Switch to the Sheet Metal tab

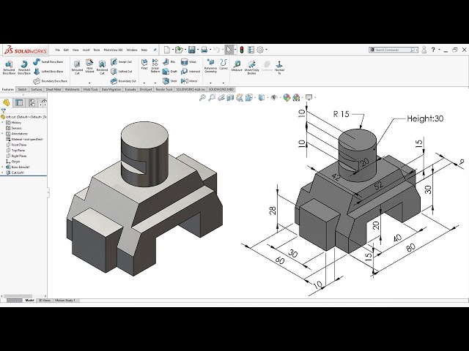point(53,89)
